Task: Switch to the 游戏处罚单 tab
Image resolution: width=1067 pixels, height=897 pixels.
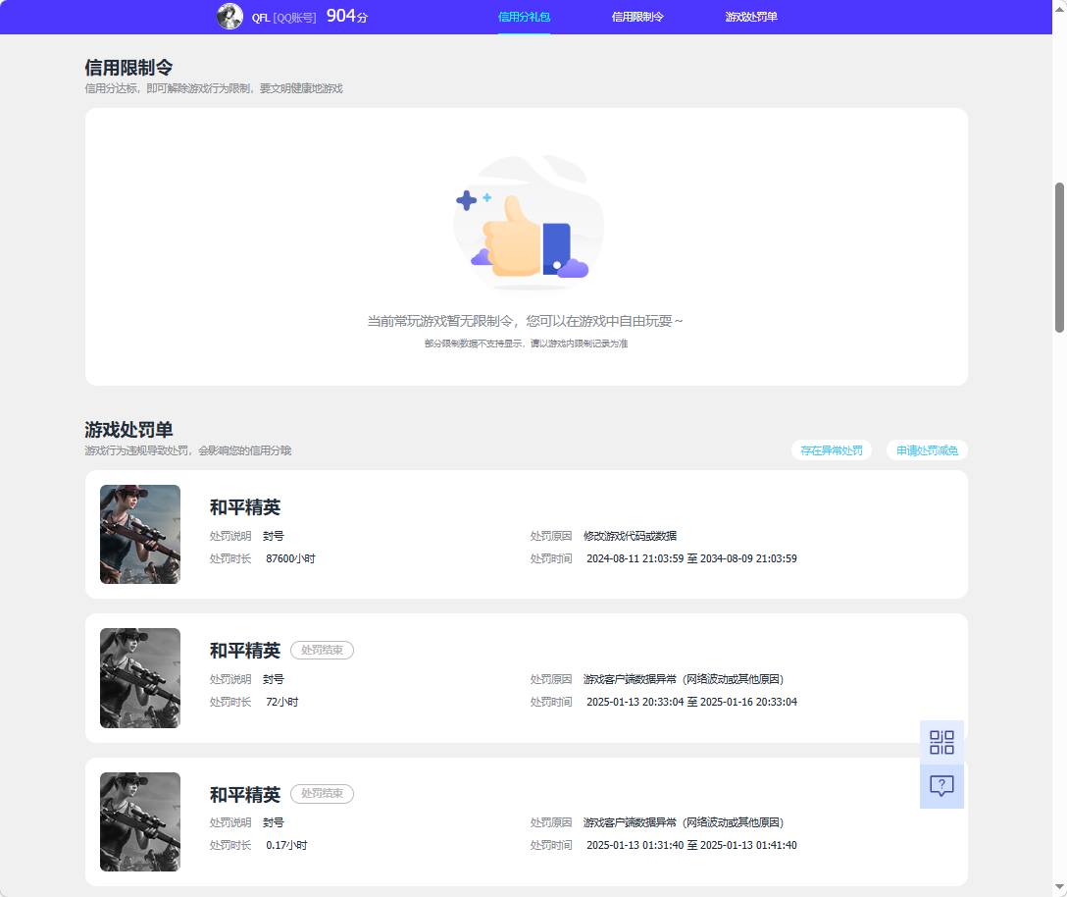Action: 749,17
